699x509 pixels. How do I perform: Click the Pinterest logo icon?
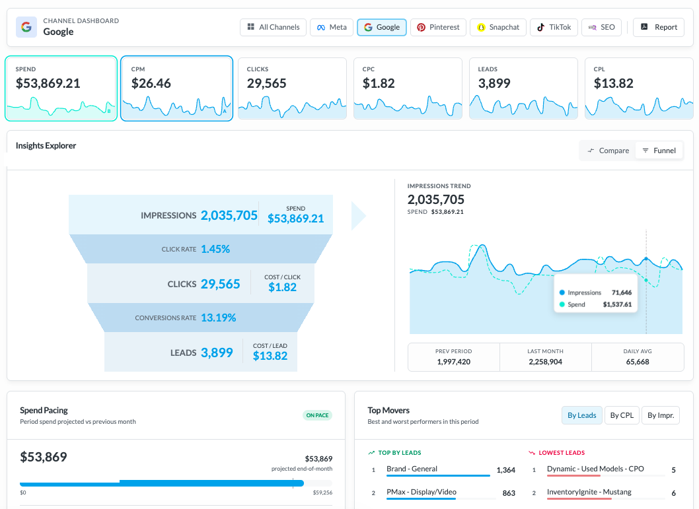[x=421, y=28]
